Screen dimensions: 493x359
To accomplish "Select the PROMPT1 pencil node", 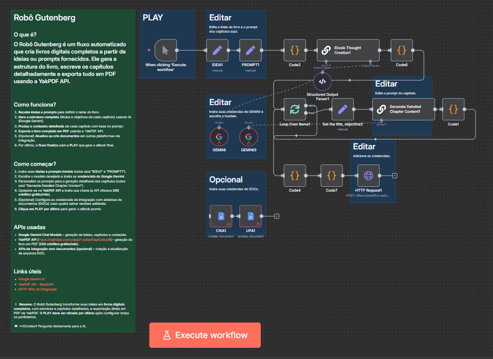I will [x=250, y=50].
